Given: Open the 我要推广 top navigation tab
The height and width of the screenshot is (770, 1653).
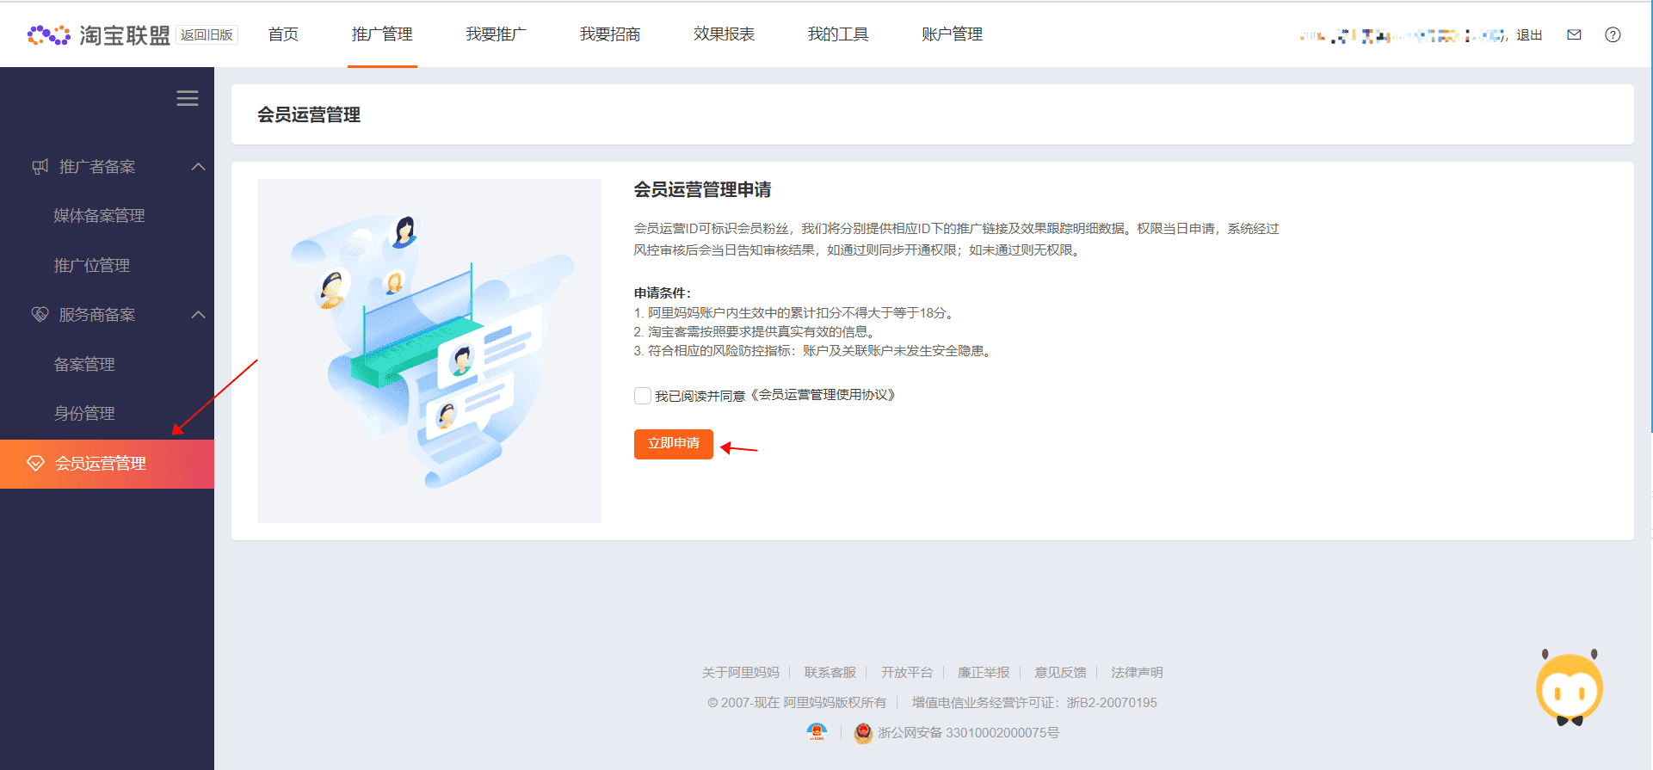Looking at the screenshot, I should pyautogui.click(x=496, y=34).
